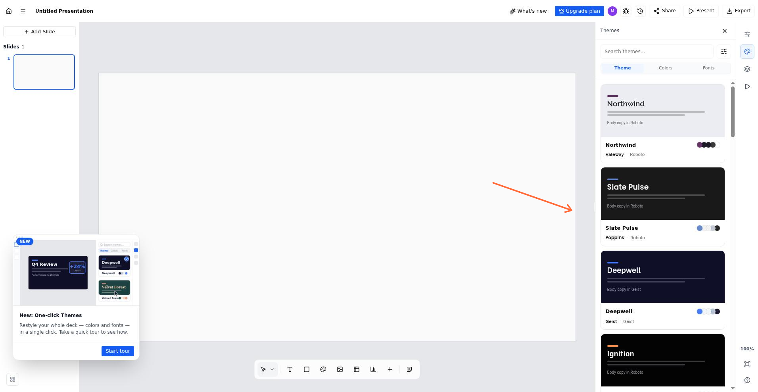Click the Geist heading font label under Deepwell
Screen dimensions: 758x392
coord(611,321)
